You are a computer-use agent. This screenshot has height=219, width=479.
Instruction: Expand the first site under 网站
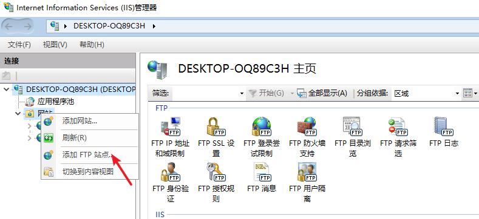pos(29,126)
